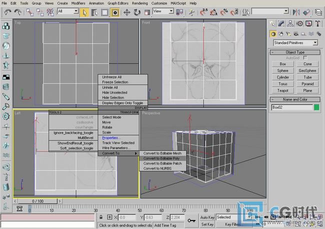Select the Scale tool in toolbar
Image resolution: width=325 pixels, height=229 pixels.
point(147,12)
